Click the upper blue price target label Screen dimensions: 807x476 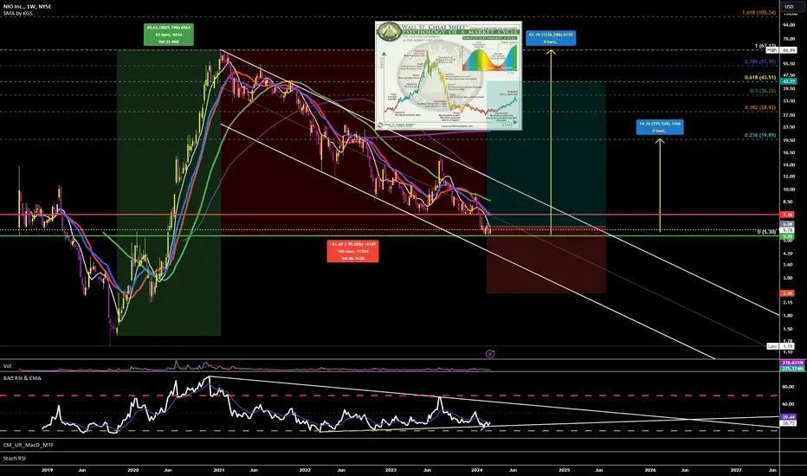(551, 38)
